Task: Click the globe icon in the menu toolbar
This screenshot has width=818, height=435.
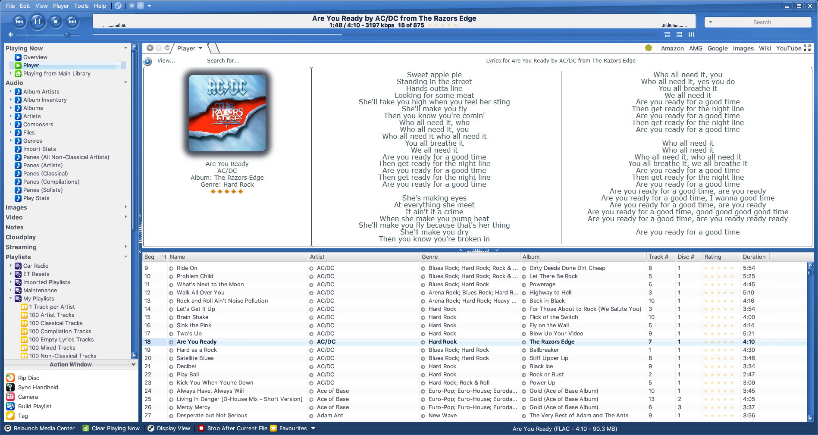Action: click(x=118, y=6)
